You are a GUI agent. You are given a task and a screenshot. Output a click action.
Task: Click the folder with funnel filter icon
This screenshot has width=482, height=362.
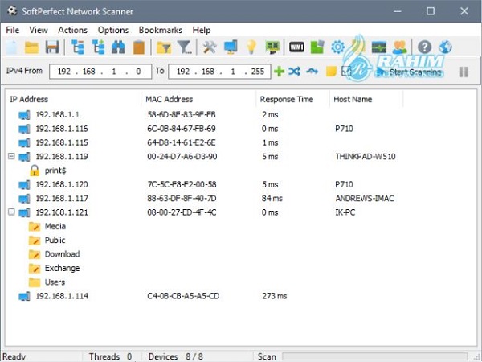coord(164,48)
